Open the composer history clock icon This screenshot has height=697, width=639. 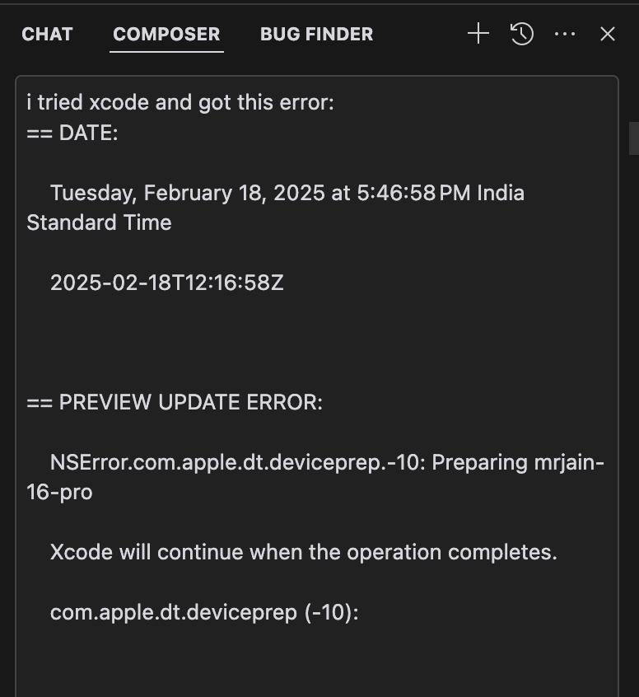pyautogui.click(x=522, y=34)
